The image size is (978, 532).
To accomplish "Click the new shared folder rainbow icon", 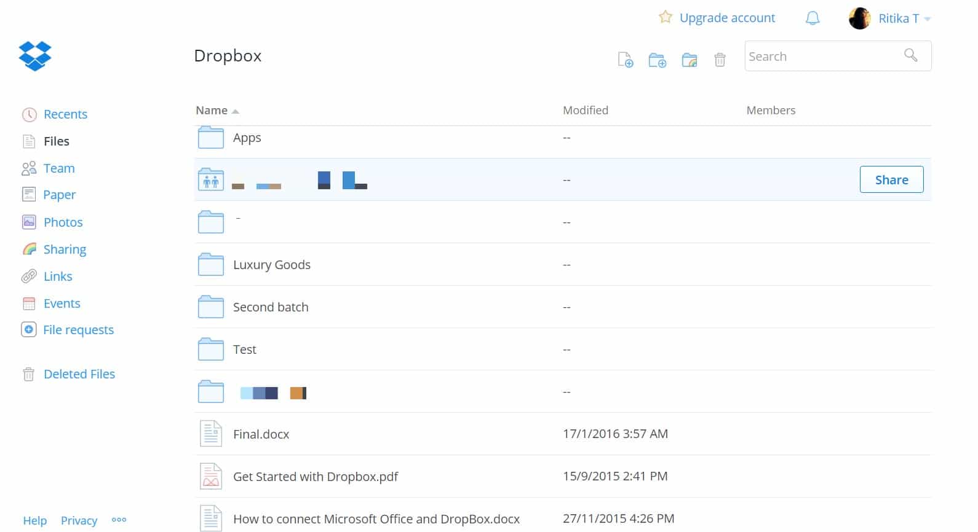I will click(x=690, y=60).
